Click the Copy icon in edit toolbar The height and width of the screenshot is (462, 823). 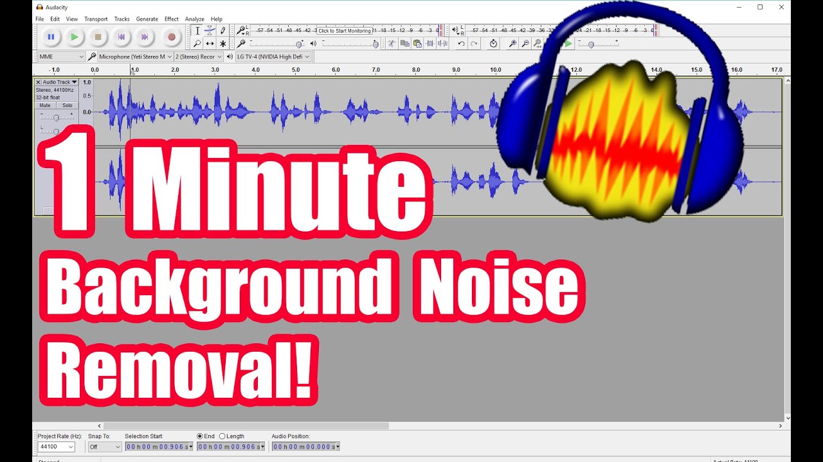404,44
